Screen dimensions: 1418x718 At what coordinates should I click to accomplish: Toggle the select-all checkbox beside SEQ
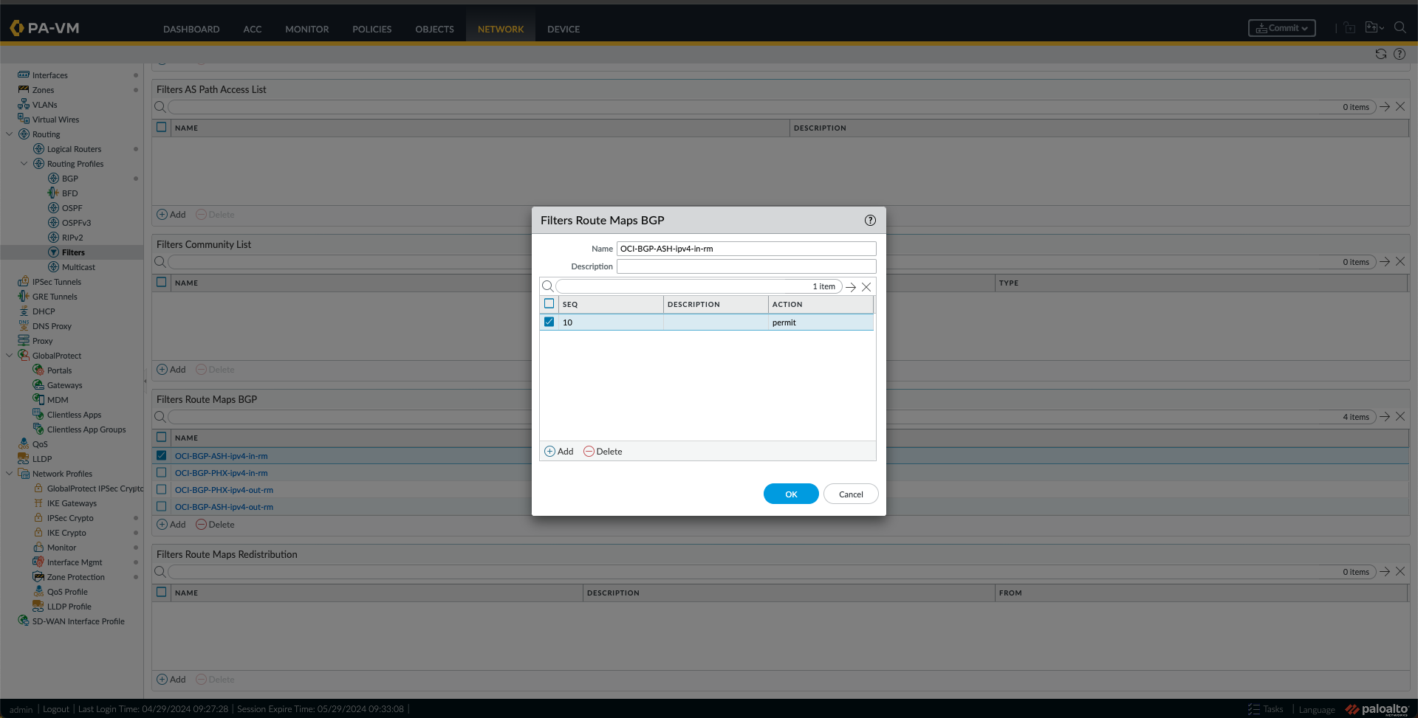(549, 304)
